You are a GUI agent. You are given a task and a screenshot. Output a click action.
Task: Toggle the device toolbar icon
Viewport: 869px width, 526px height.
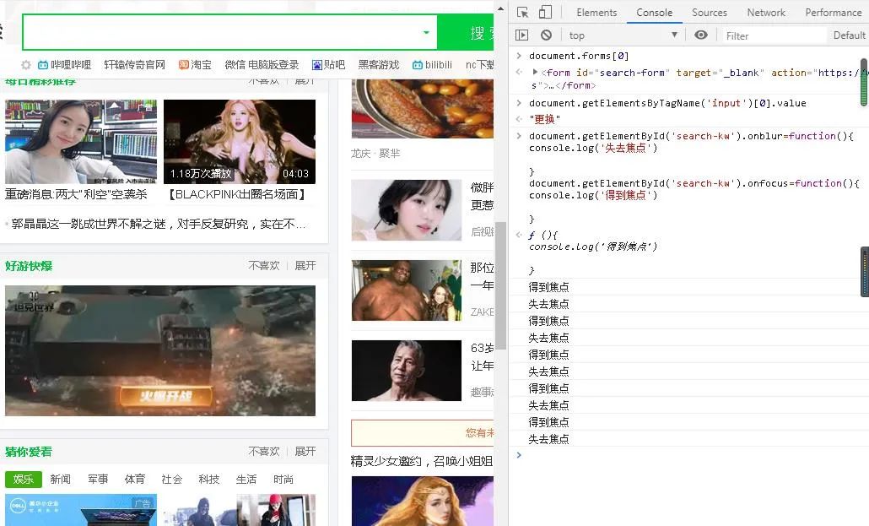tap(545, 12)
